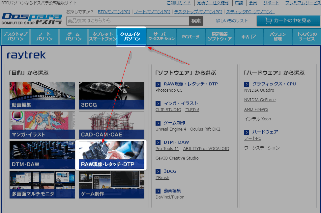Click the arrow icon beside RAW現像・レタッチ・DTP heading
The width and height of the screenshot is (321, 213).
pyautogui.click(x=158, y=84)
